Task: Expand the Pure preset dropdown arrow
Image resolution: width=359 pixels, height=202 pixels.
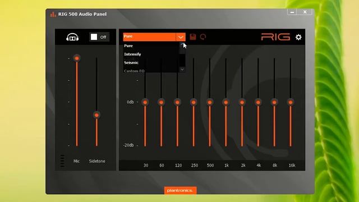Action: coord(181,37)
